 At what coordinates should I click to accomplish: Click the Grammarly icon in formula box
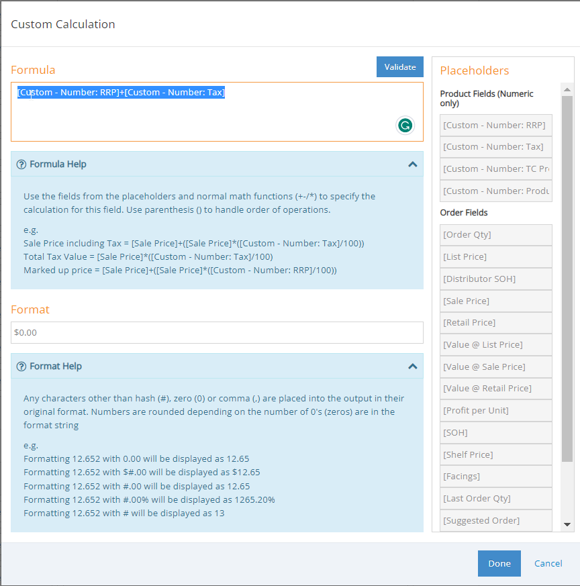(x=405, y=126)
